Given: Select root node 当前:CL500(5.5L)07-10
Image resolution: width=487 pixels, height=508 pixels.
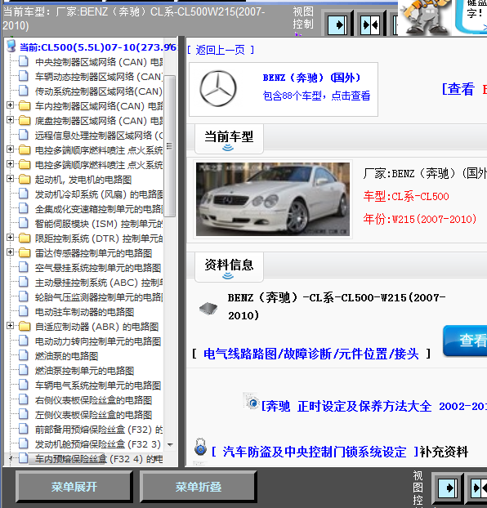Looking at the screenshot, I should pyautogui.click(x=98, y=47).
